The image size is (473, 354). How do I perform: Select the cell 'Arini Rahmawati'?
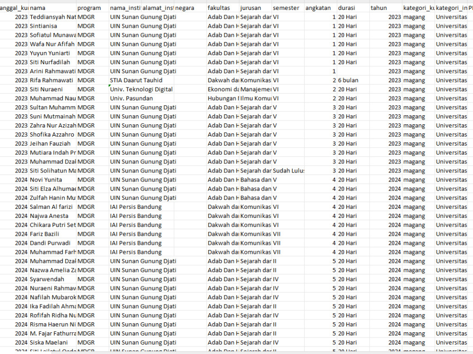point(53,71)
